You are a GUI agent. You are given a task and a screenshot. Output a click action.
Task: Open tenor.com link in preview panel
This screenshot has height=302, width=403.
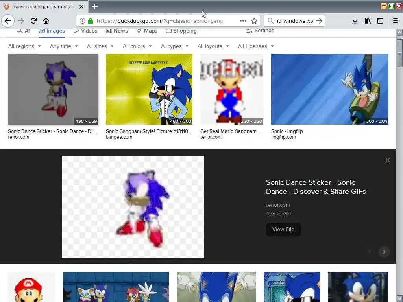point(278,205)
